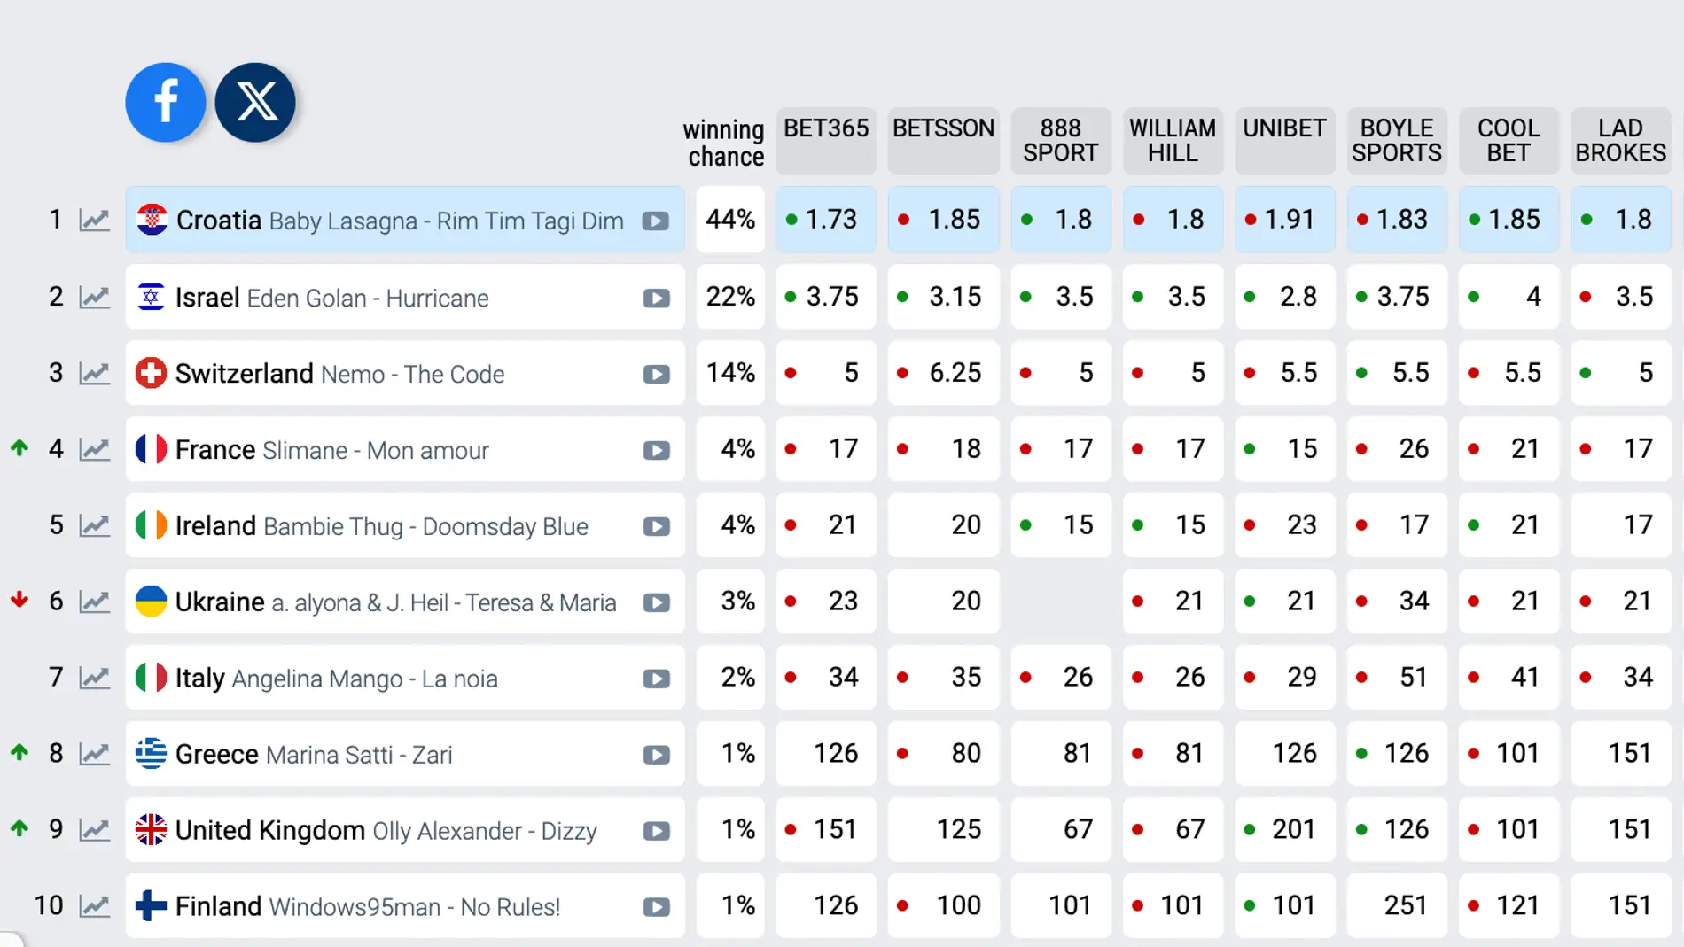Select the BET365 bookmaker column header
Image resolution: width=1684 pixels, height=947 pixels.
point(826,140)
